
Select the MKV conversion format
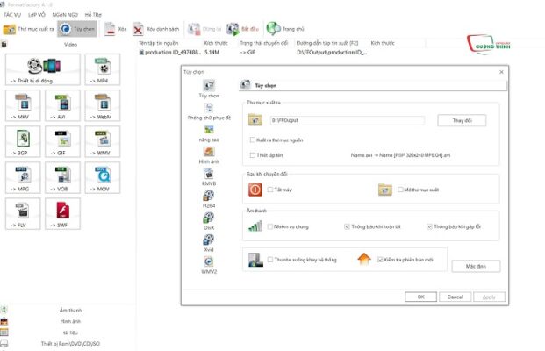23,105
